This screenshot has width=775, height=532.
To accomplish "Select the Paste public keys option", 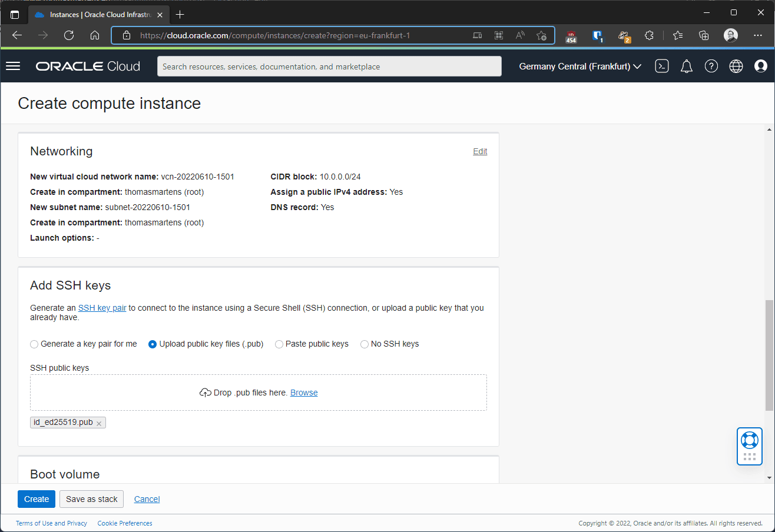I will point(279,344).
